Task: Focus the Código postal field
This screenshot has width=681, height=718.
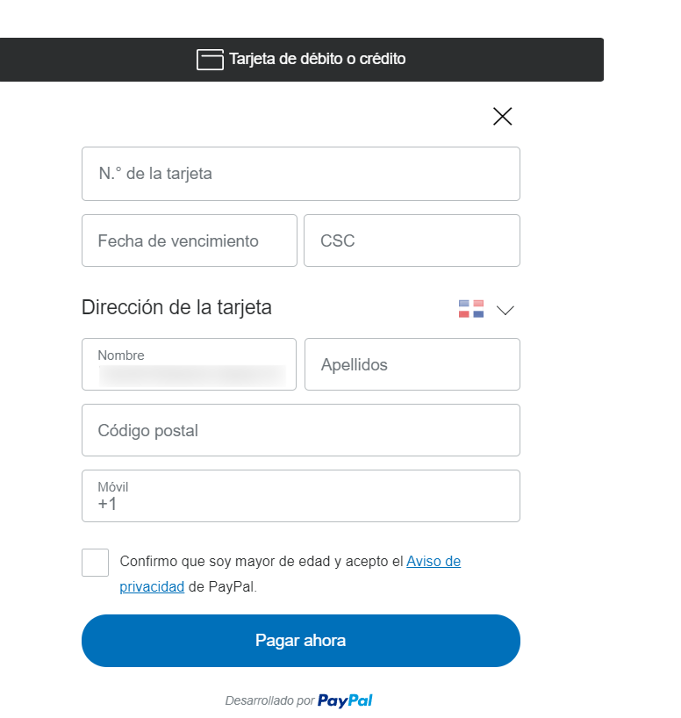Action: coord(301,430)
